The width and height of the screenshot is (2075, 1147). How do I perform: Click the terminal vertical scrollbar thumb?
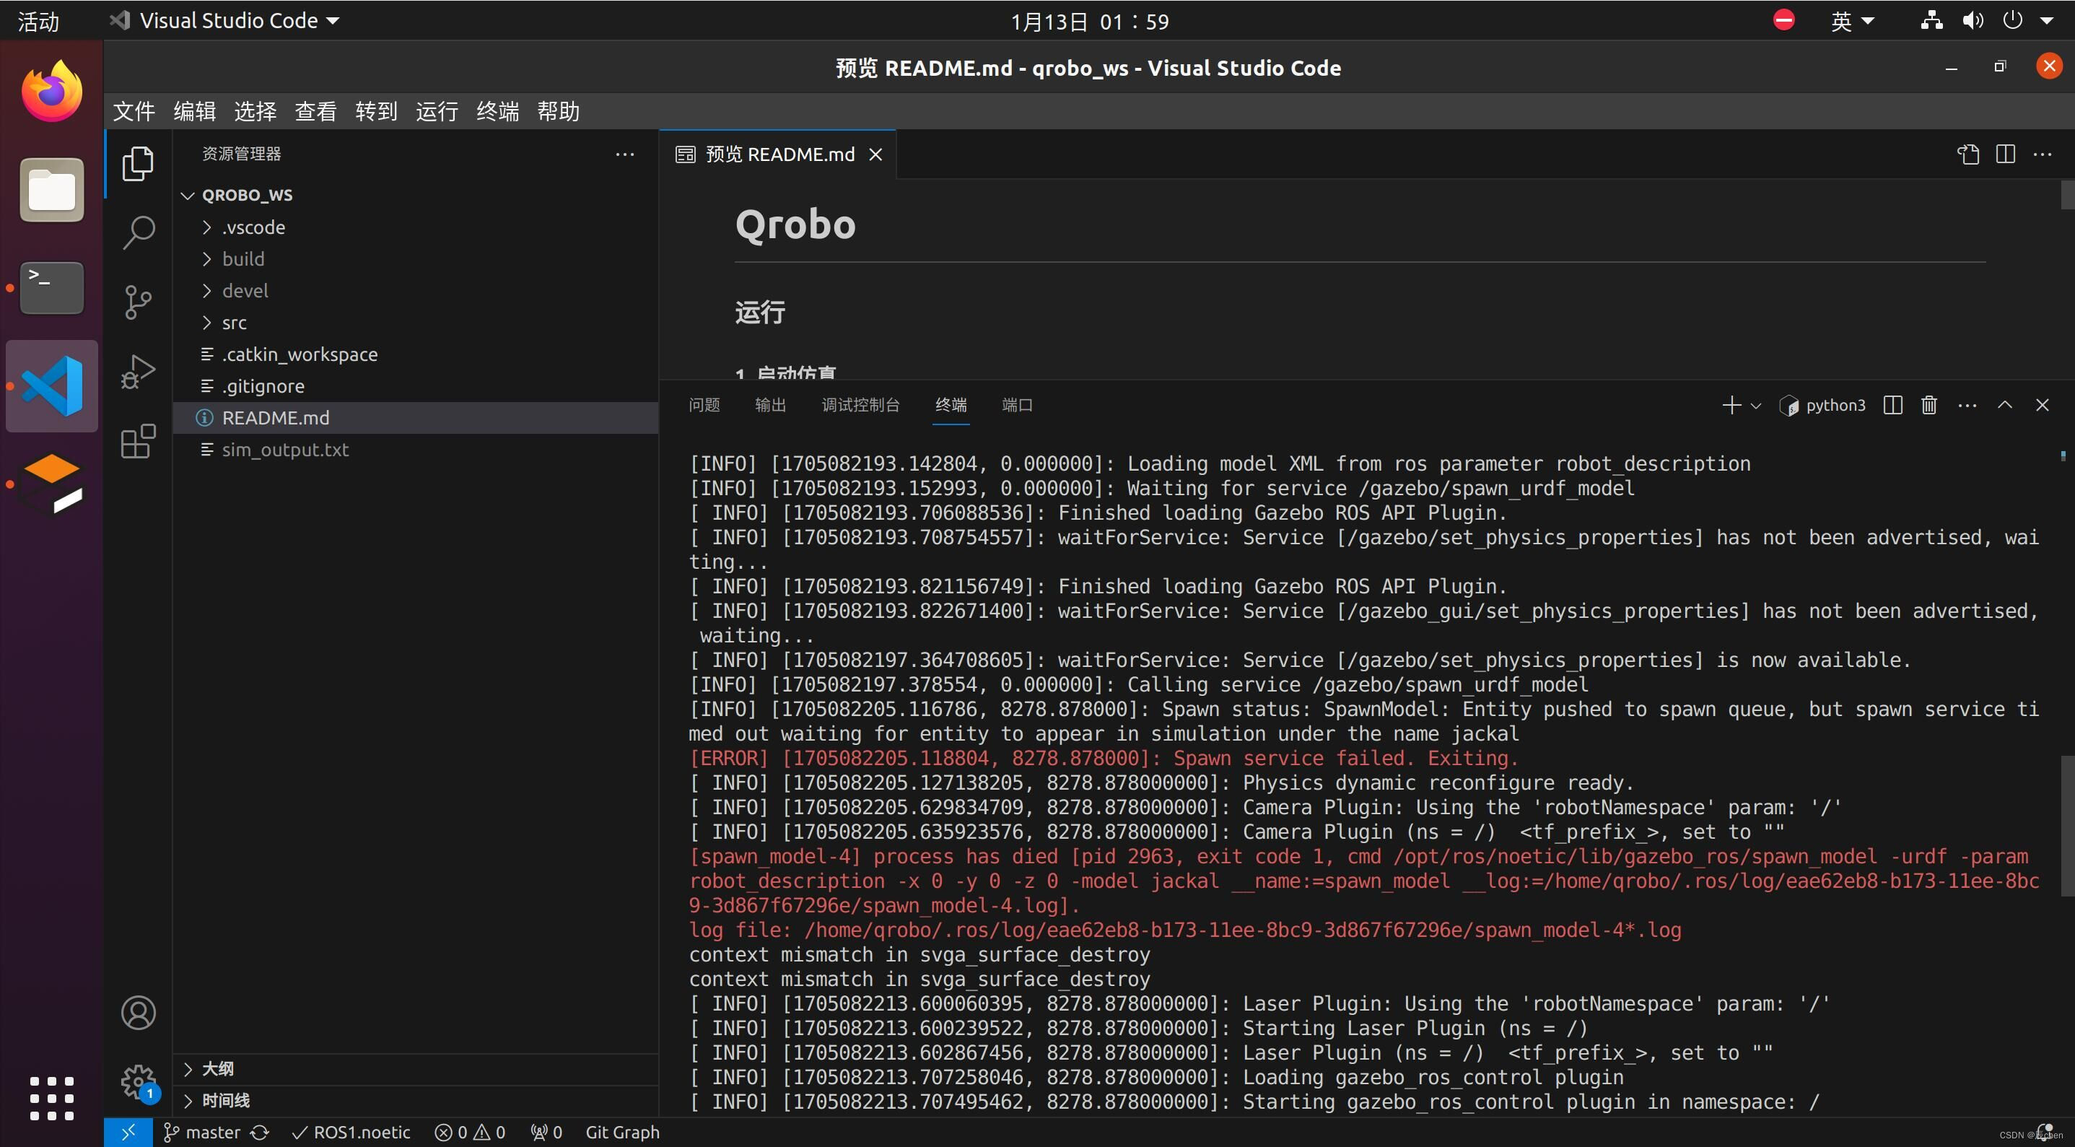coord(2067,826)
